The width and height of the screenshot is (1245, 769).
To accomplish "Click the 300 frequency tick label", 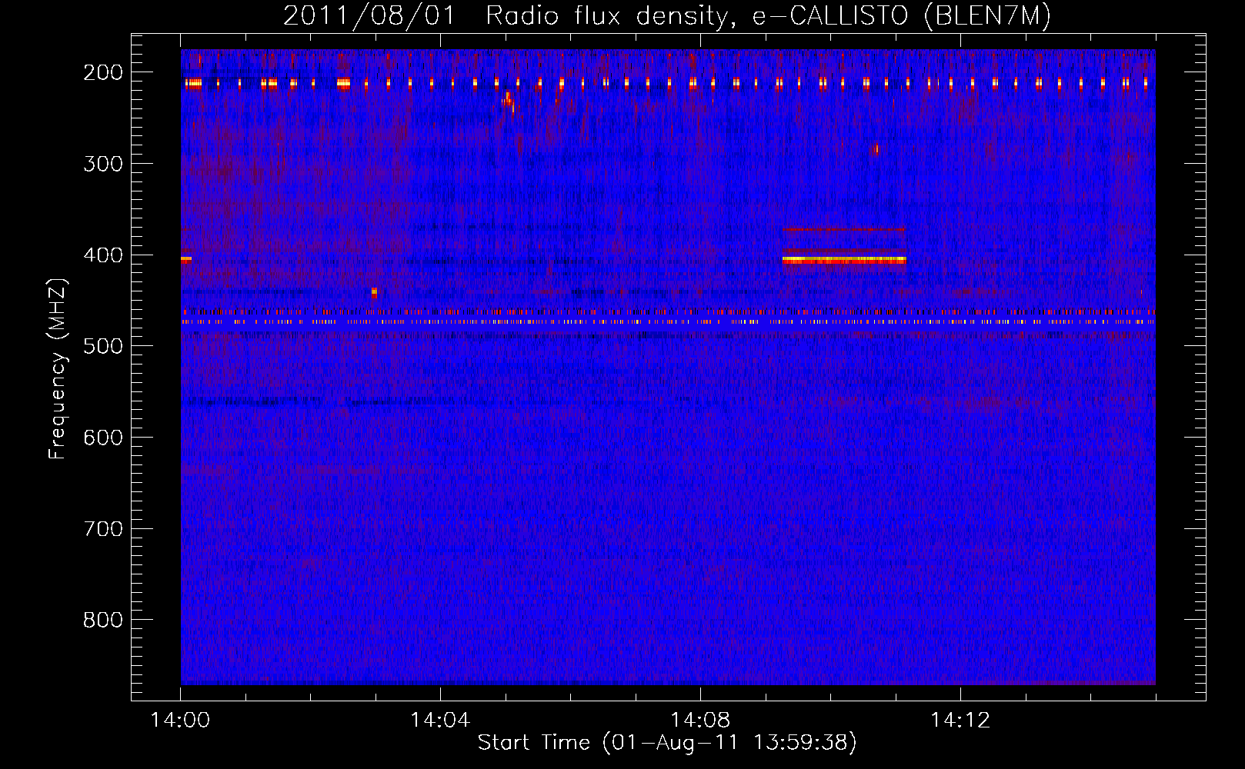I will (x=103, y=164).
